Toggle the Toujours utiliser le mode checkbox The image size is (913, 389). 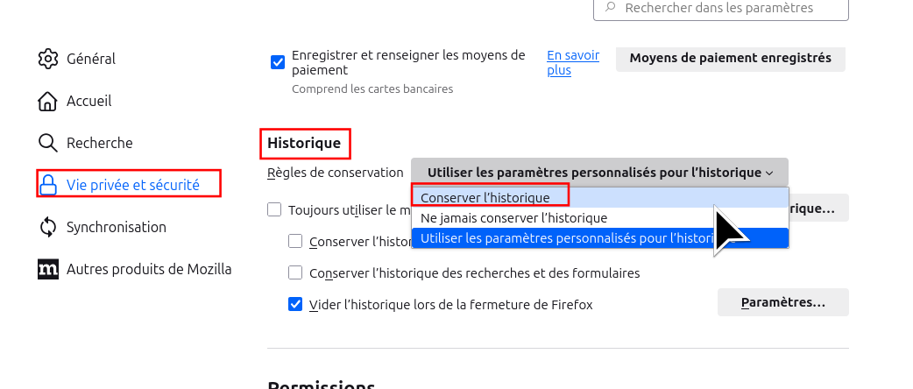pyautogui.click(x=274, y=210)
